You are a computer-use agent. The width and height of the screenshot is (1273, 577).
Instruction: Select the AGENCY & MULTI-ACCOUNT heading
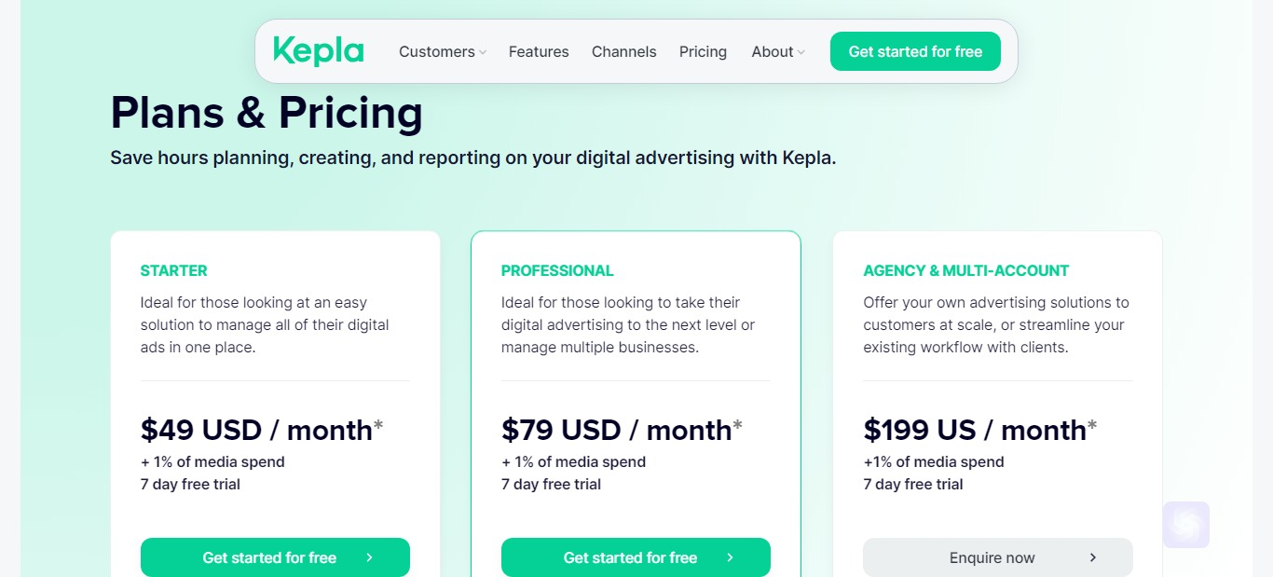coord(966,270)
